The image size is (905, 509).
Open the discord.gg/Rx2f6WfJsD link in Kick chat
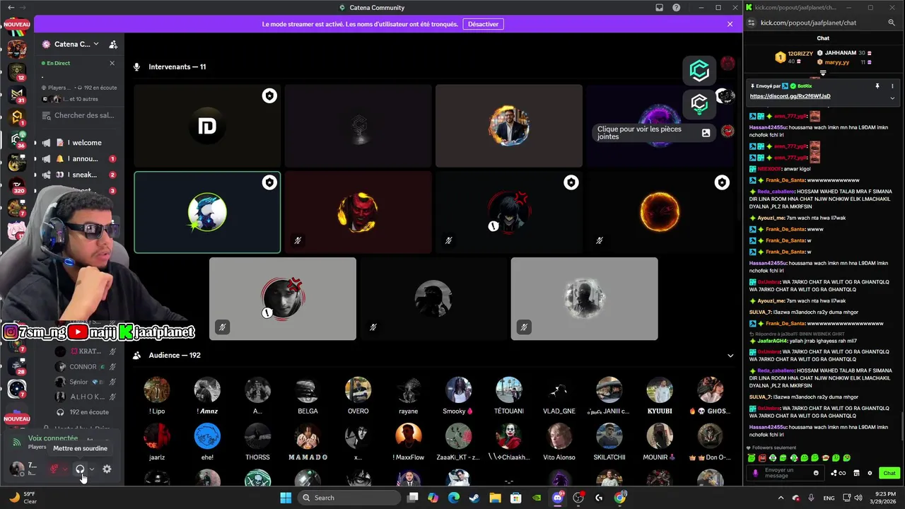pos(790,96)
